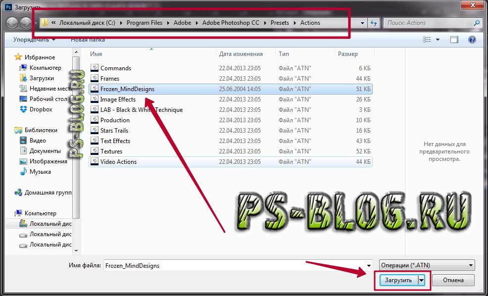Select the Production file icon
Image resolution: width=488 pixels, height=296 pixels.
coord(95,120)
